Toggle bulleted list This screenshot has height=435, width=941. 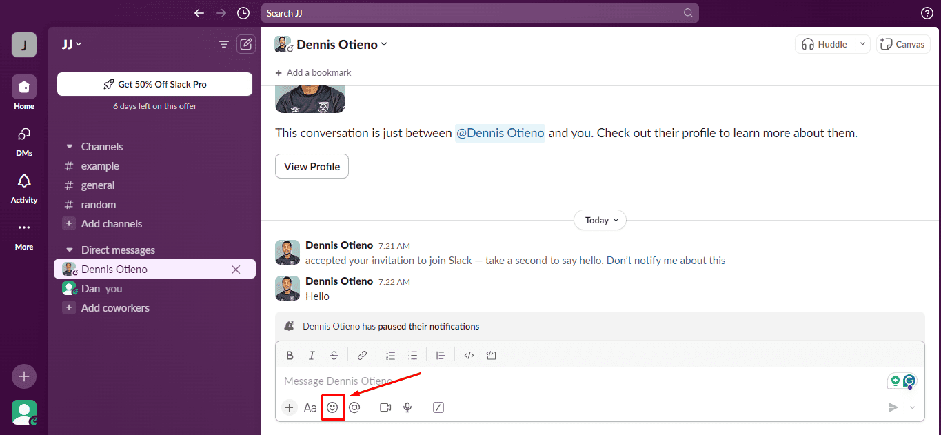(x=412, y=356)
